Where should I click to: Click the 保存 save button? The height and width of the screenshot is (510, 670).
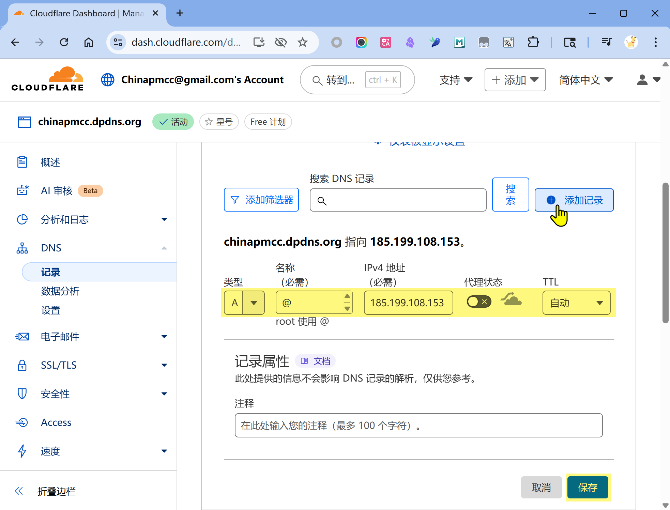pyautogui.click(x=588, y=488)
